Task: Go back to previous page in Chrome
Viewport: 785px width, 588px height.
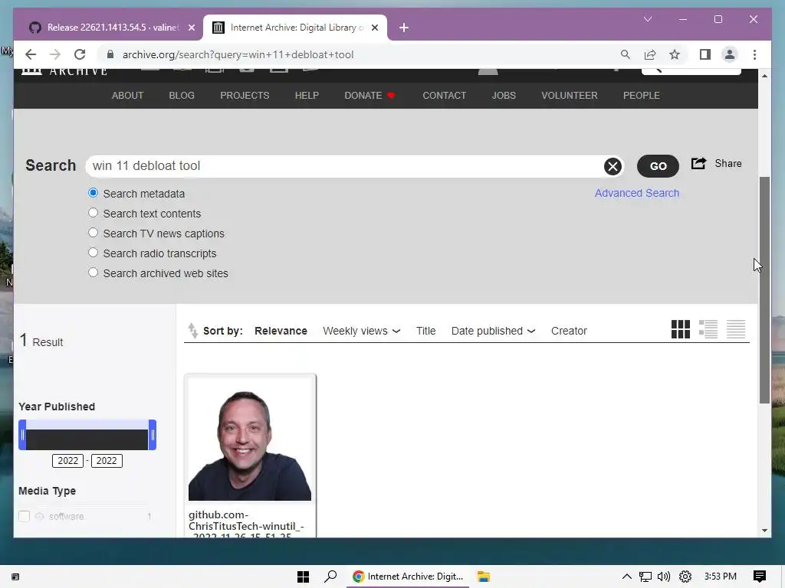Action: tap(31, 54)
